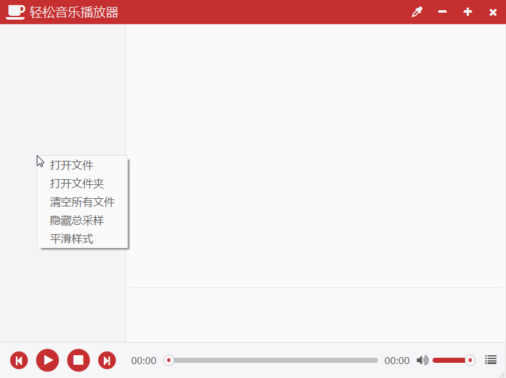Viewport: 506px width, 378px height.
Task: Toggle 隐藏总采样 in the context menu
Action: click(77, 220)
